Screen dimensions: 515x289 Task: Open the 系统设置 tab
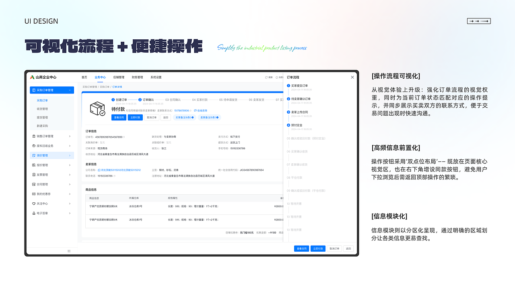pos(156,77)
